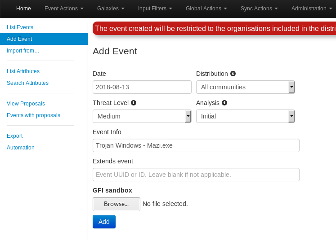The height and width of the screenshot is (241, 336).
Task: Expand the Threat Level dropdown
Action: click(142, 116)
